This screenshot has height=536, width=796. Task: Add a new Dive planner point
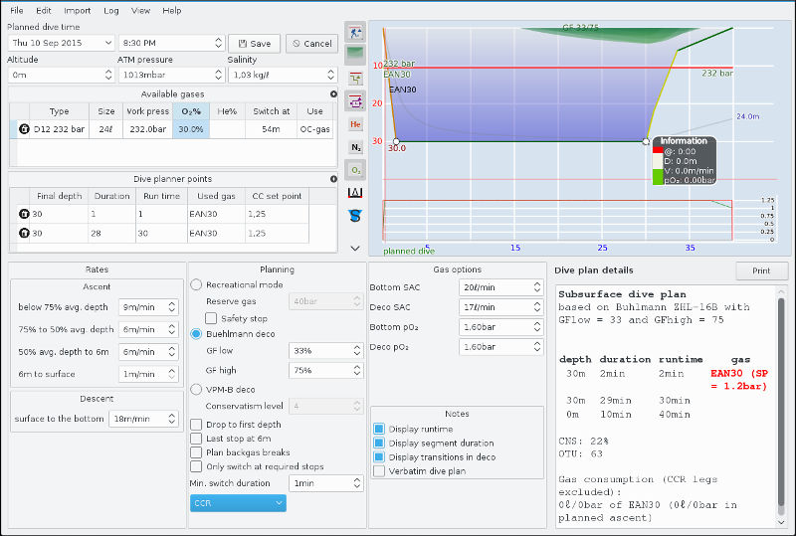click(333, 179)
